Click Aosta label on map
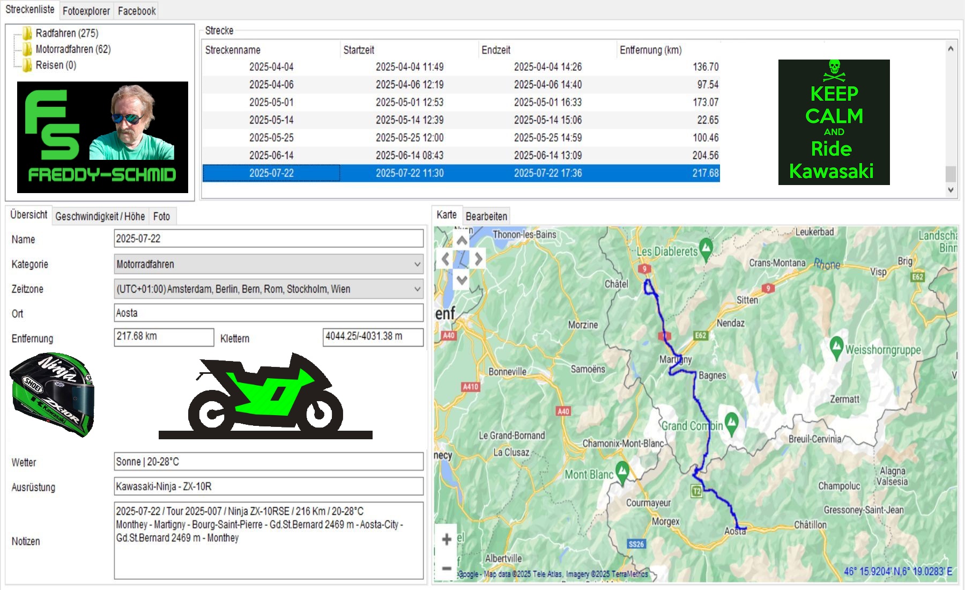Screen dimensions: 965x590 (x=735, y=531)
